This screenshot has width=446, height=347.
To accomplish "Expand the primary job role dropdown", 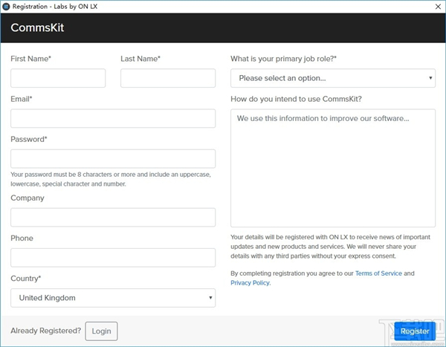I will point(332,78).
